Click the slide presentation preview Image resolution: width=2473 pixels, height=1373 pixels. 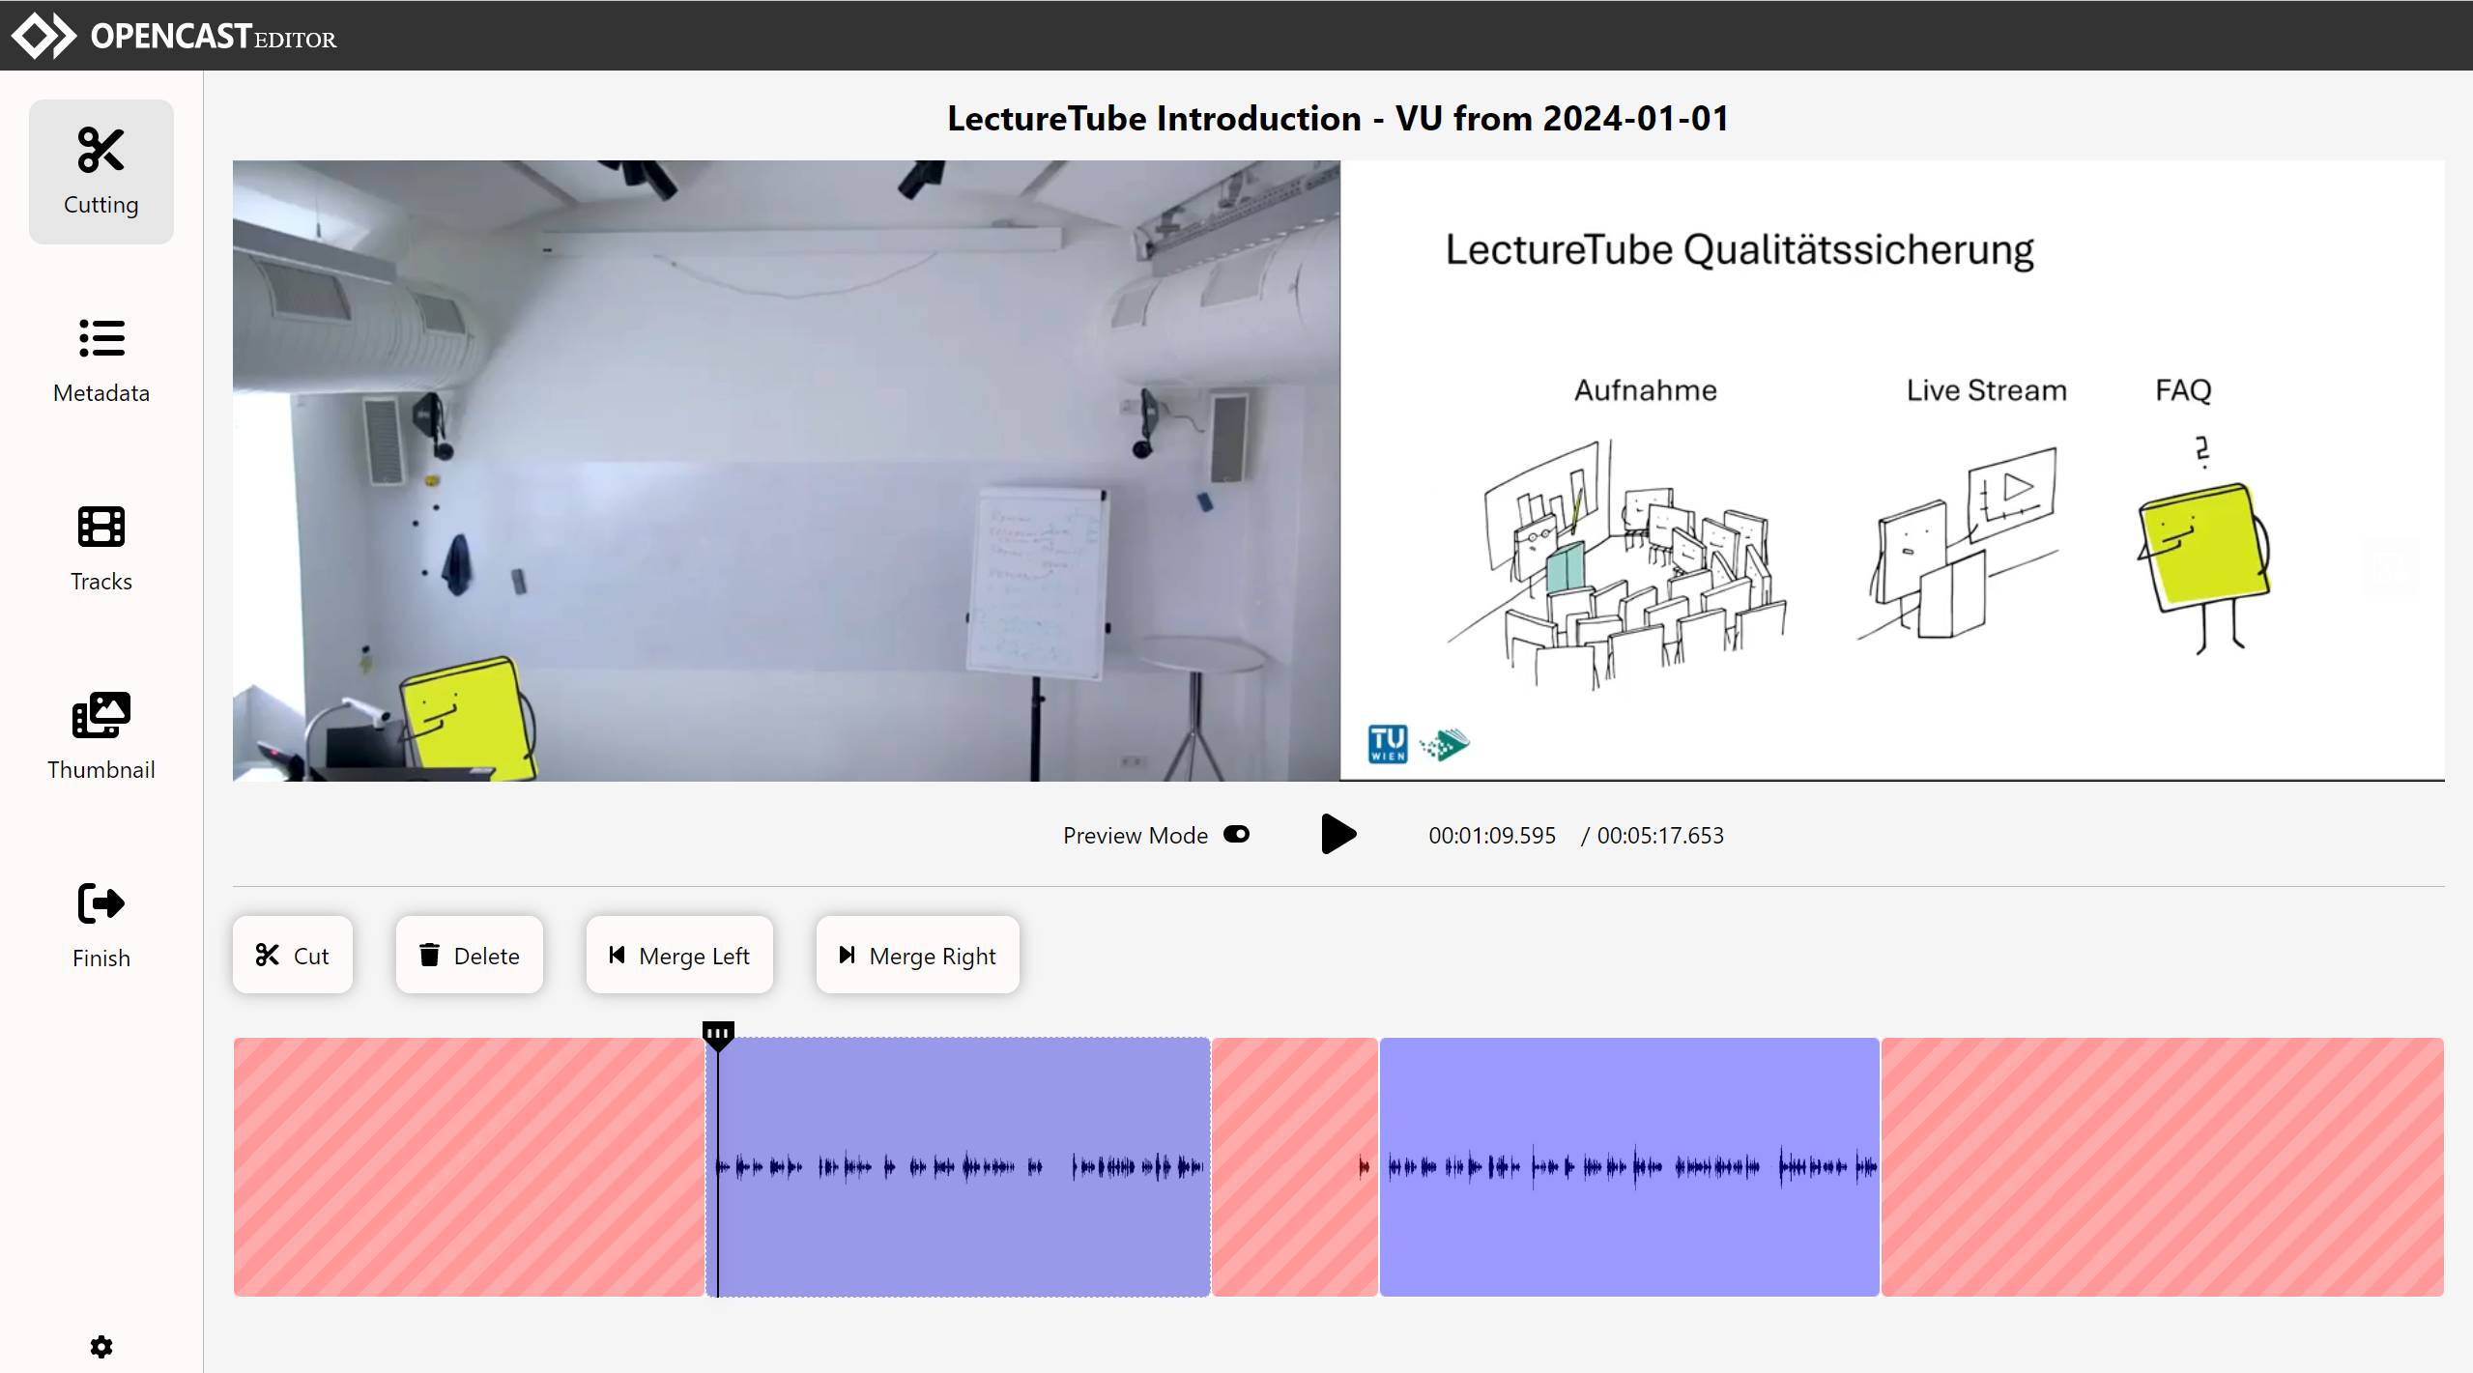tap(1892, 471)
